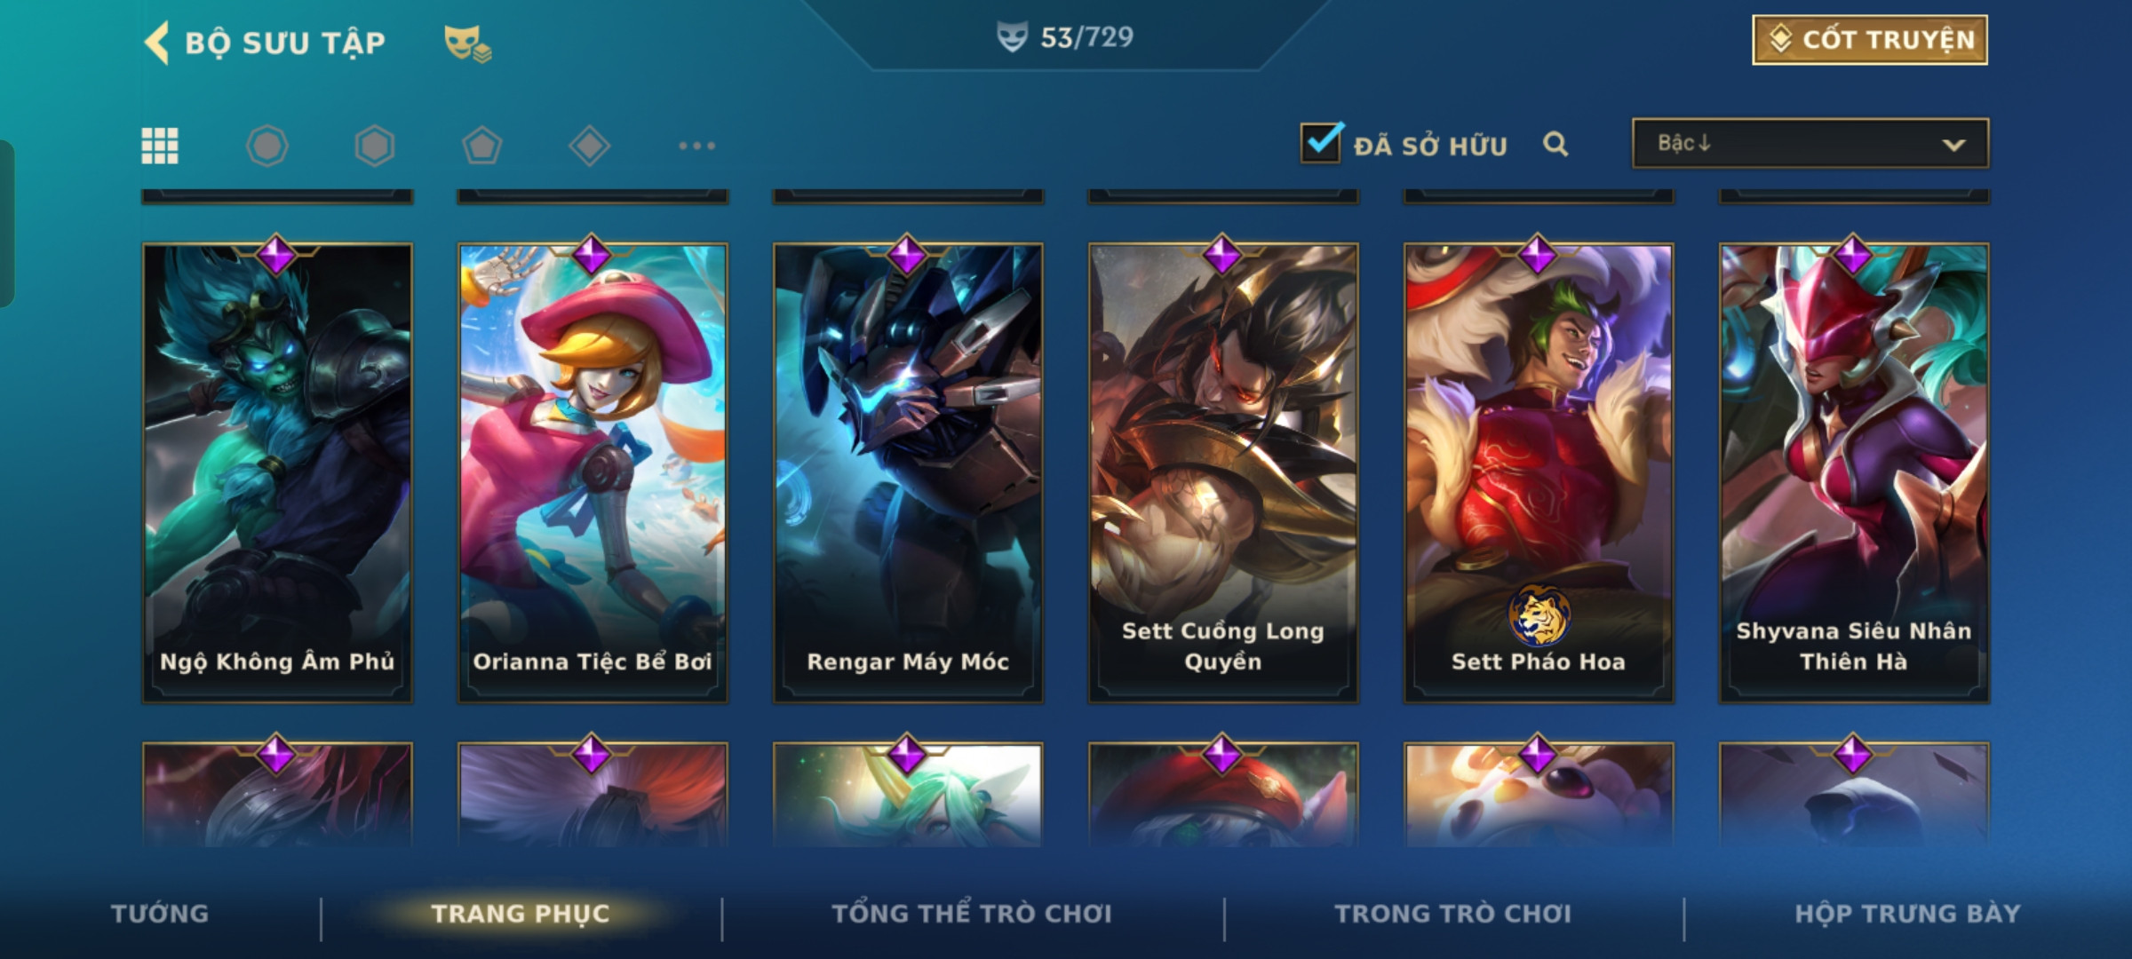Image resolution: width=2132 pixels, height=959 pixels.
Task: Open the Hộp Trưng Bày tab
Action: pyautogui.click(x=1907, y=914)
